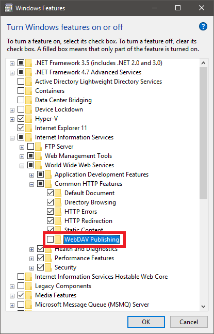Uncheck the Media Features checkbox
This screenshot has height=334, width=214.
21,295
